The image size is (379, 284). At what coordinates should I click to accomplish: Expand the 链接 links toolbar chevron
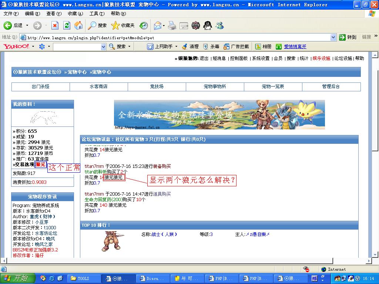[376, 36]
